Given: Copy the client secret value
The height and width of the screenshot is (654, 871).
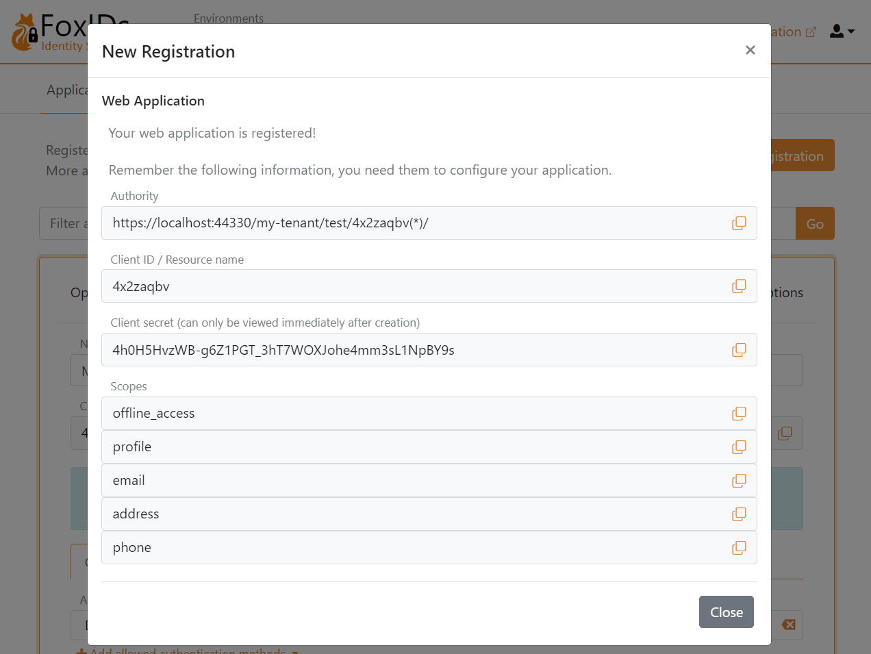Looking at the screenshot, I should [739, 350].
